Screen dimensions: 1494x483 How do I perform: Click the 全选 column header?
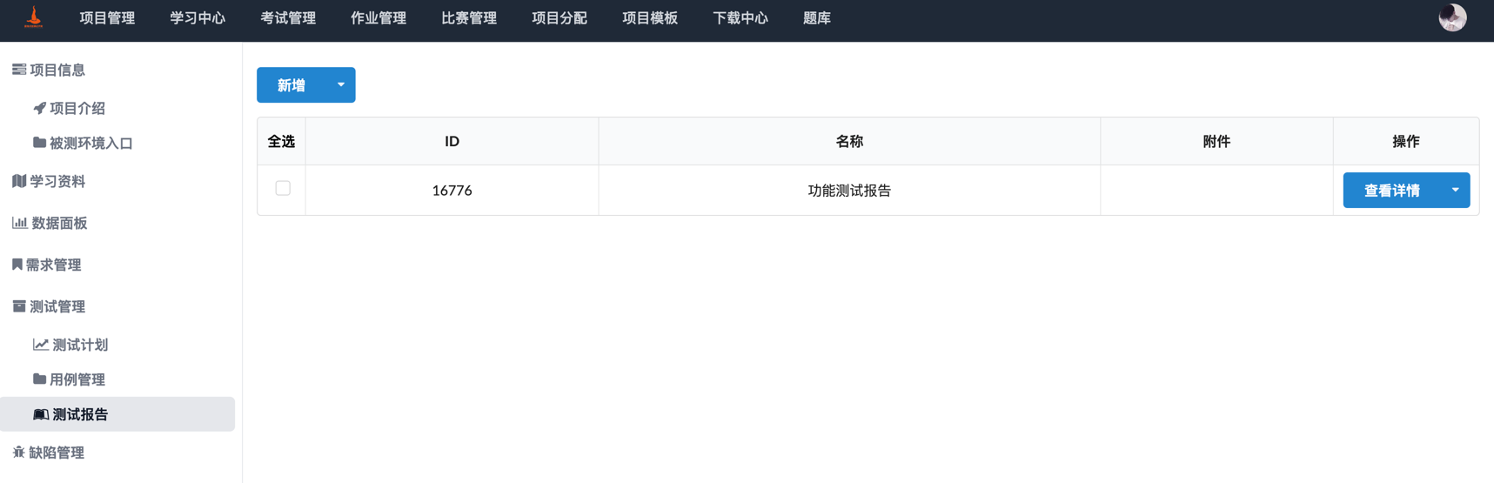[281, 142]
